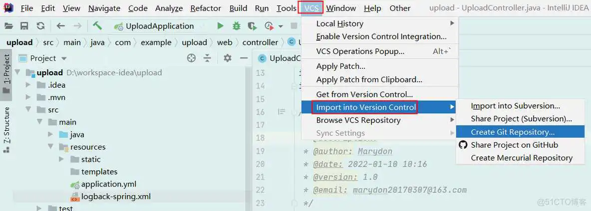Image resolution: width=591 pixels, height=211 pixels.
Task: Click the Open folder toolbar icon
Action: [x=8, y=26]
